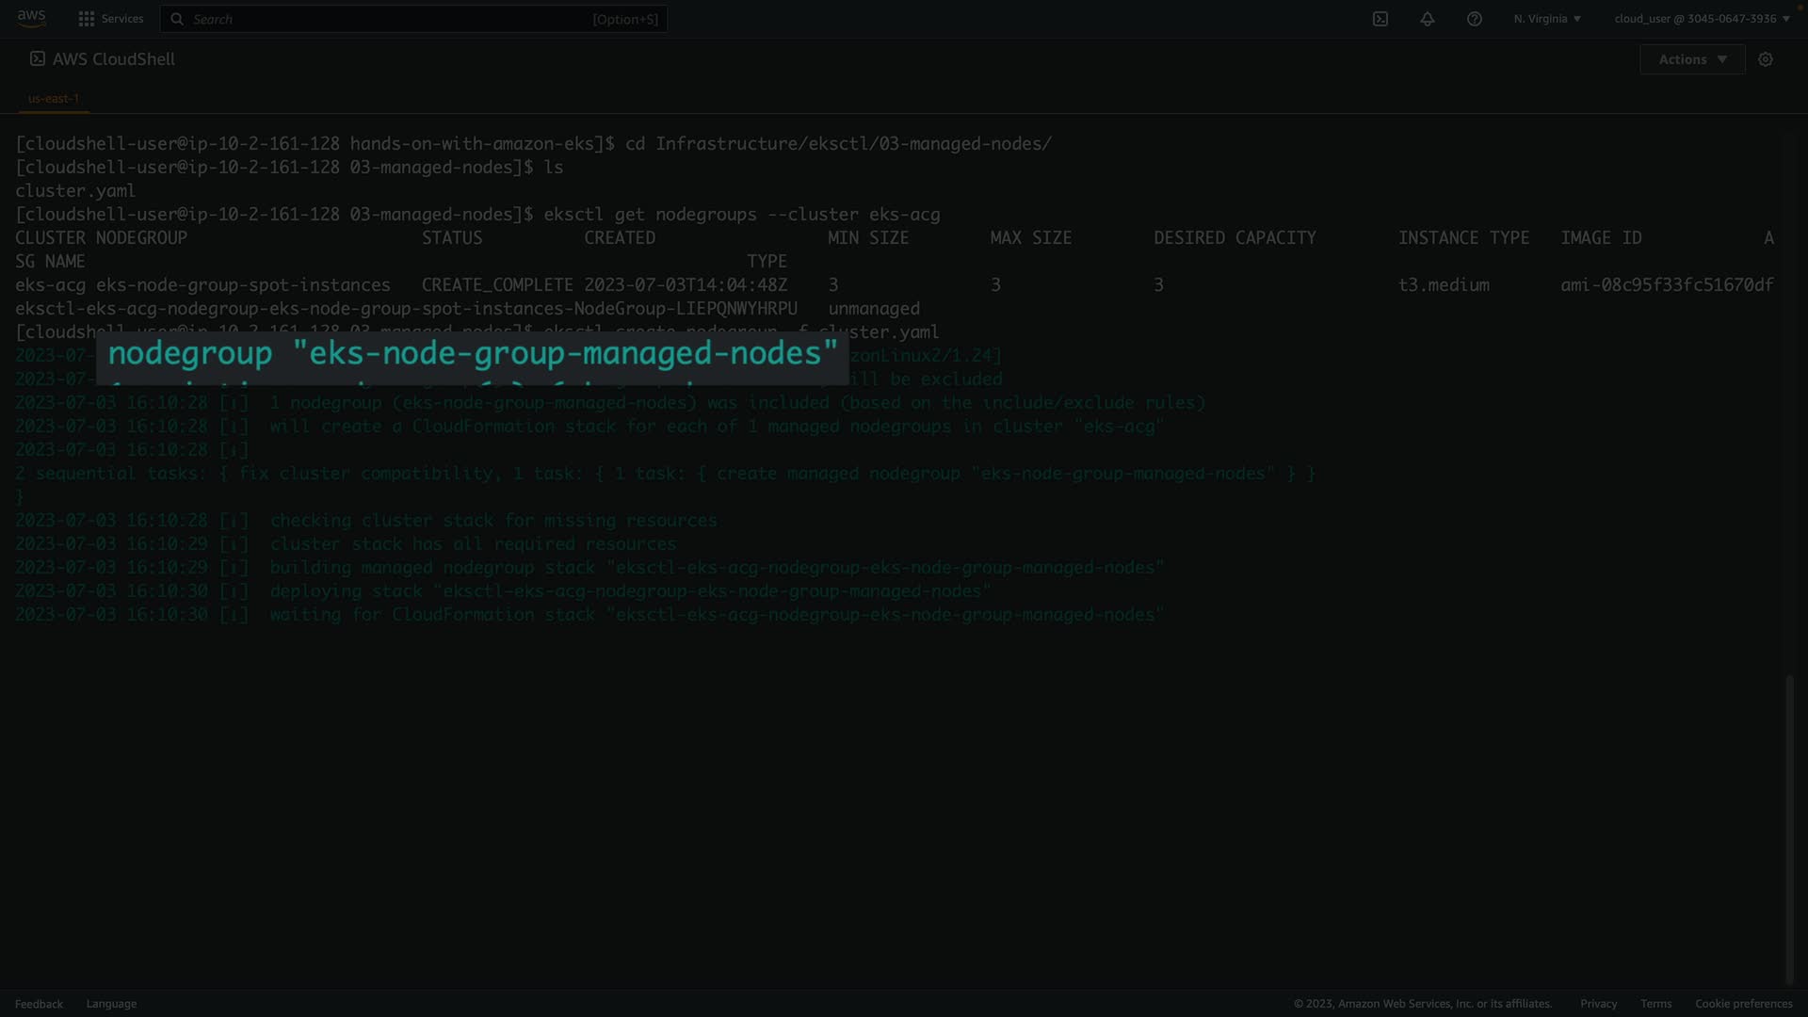Image resolution: width=1808 pixels, height=1017 pixels.
Task: Open Cookie preferences in footer
Action: 1743,1004
